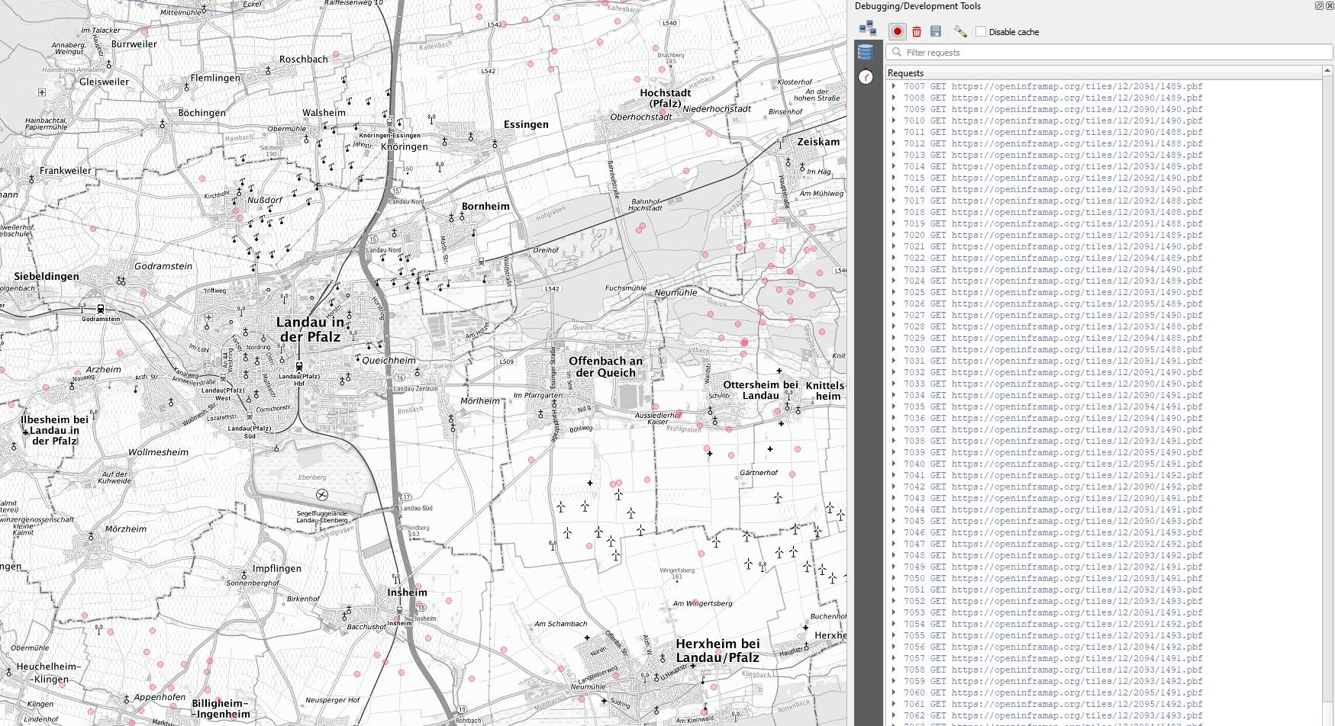Expand request 7036 tile 2094/1490
The height and width of the screenshot is (726, 1335).
pyautogui.click(x=894, y=418)
